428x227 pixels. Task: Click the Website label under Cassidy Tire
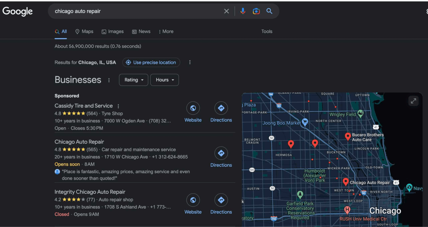pos(193,120)
